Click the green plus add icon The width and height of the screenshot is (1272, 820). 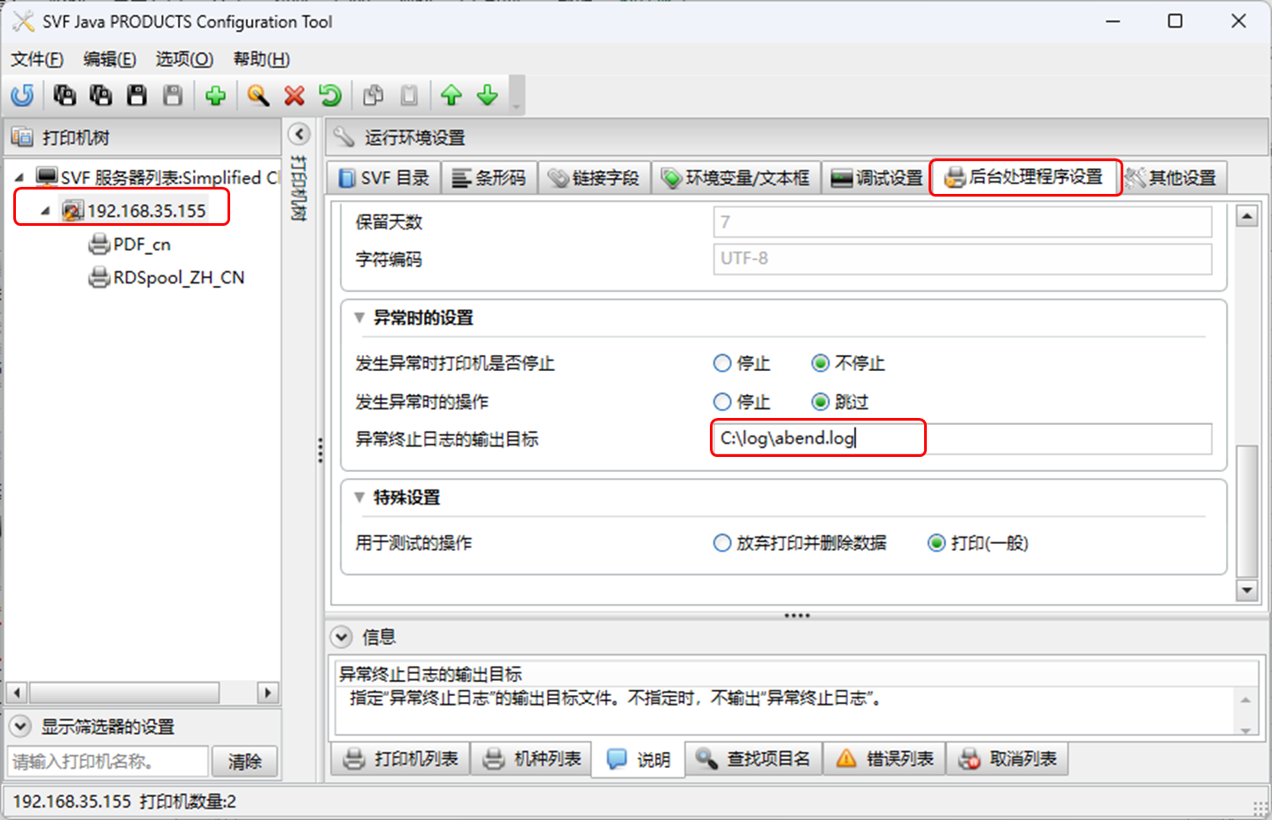pos(215,95)
